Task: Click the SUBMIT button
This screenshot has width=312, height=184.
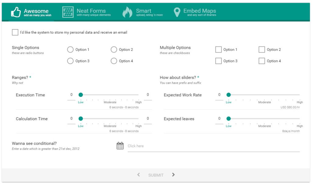Action: click(156, 175)
